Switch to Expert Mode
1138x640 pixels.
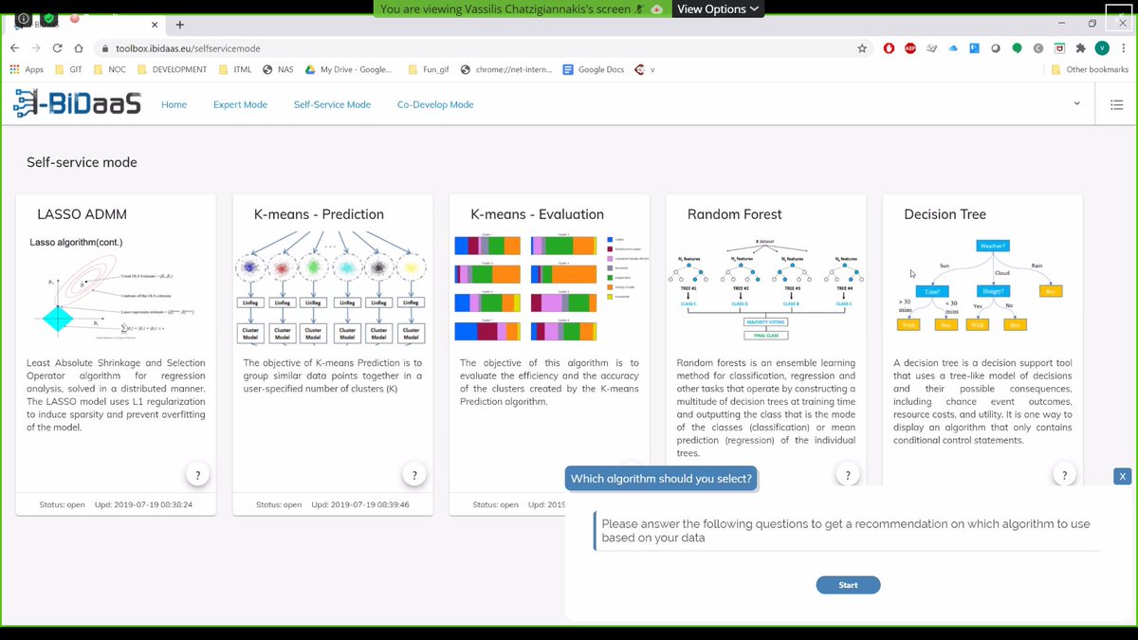[240, 104]
